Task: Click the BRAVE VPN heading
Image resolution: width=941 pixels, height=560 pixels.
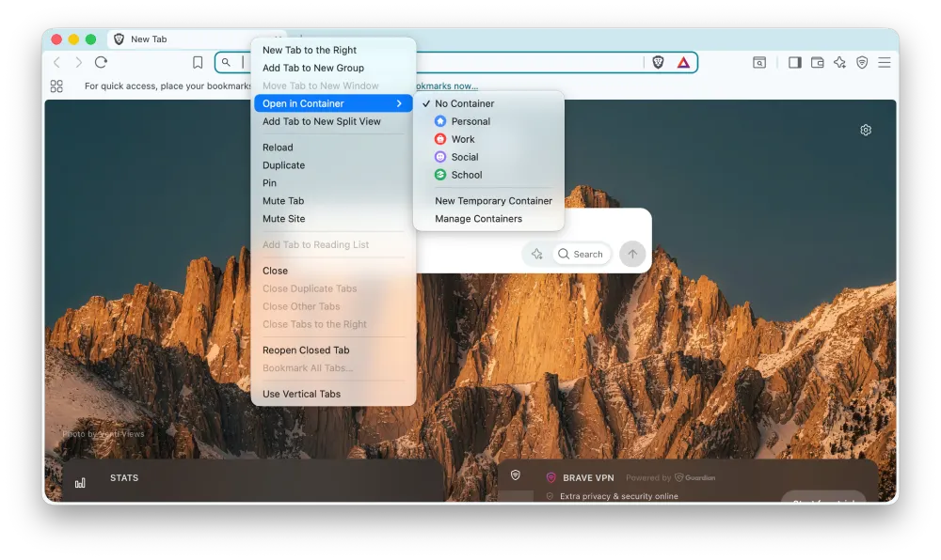Action: (588, 478)
